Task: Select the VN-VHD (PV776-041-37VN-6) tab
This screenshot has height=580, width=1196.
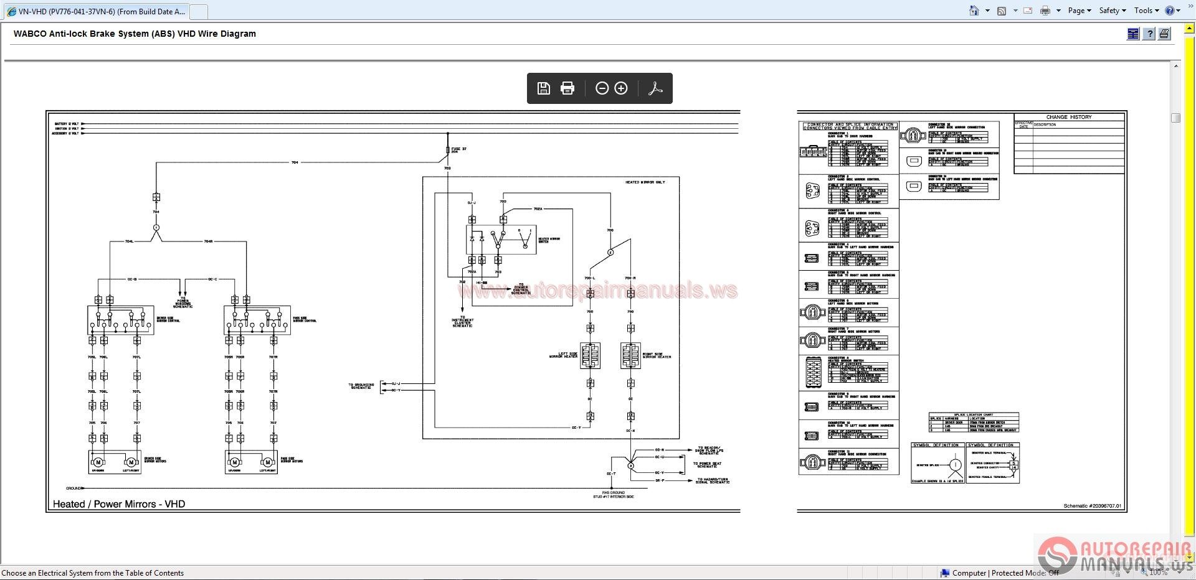Action: pos(95,11)
